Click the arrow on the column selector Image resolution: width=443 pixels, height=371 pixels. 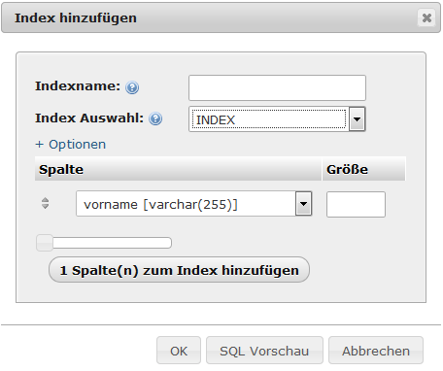pyautogui.click(x=303, y=204)
